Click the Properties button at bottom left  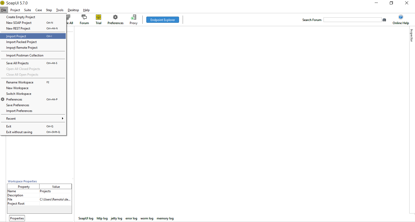tap(17, 218)
